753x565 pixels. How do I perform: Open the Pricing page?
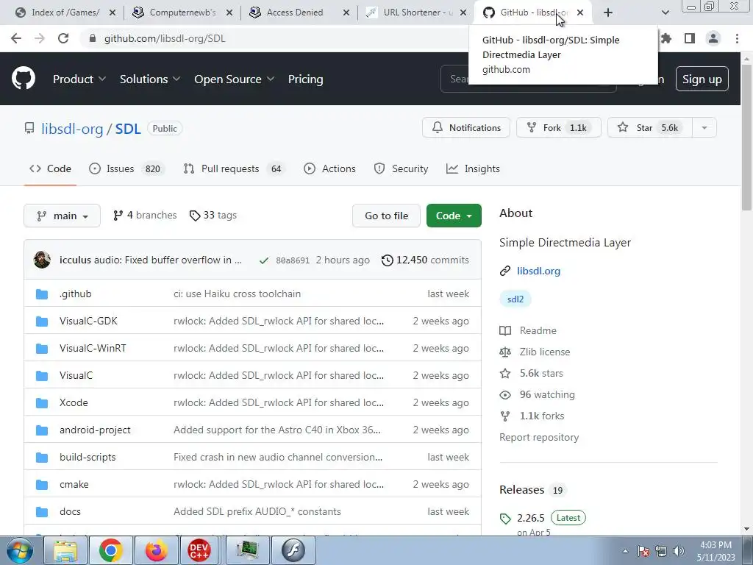tap(305, 79)
